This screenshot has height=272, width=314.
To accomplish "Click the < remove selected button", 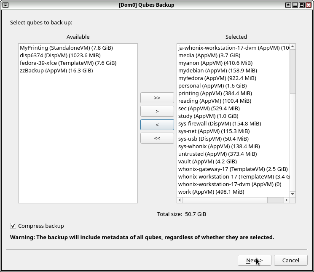I will 157,125.
